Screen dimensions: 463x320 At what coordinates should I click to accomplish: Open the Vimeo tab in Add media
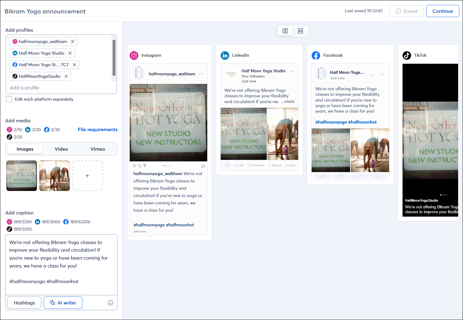(x=98, y=149)
